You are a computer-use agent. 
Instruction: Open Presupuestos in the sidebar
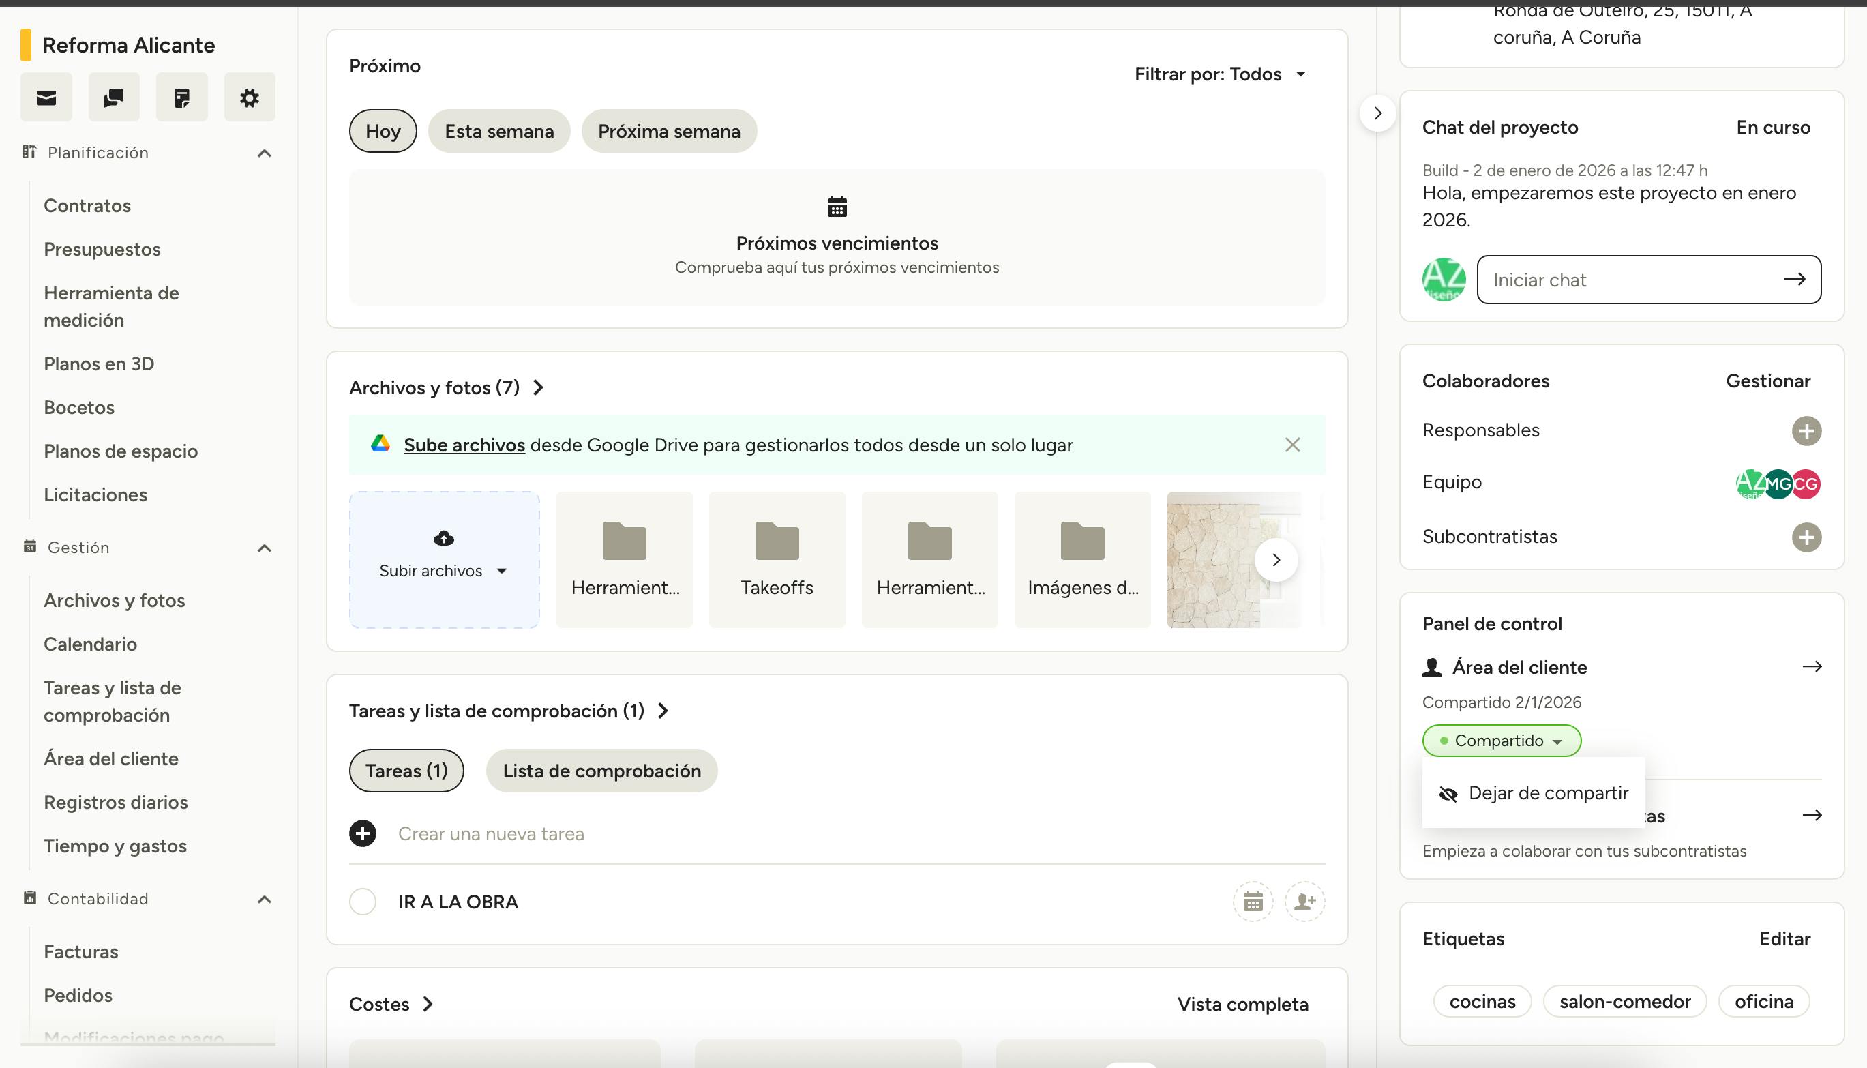pos(102,250)
